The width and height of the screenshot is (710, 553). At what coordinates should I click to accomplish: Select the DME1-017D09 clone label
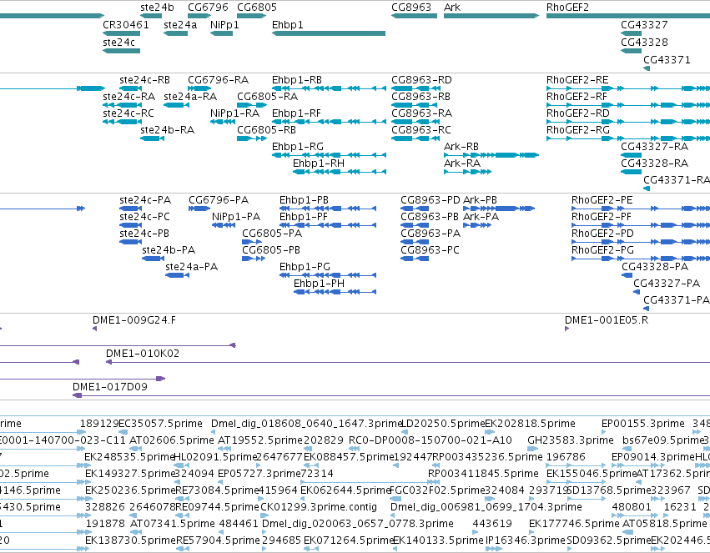110,387
